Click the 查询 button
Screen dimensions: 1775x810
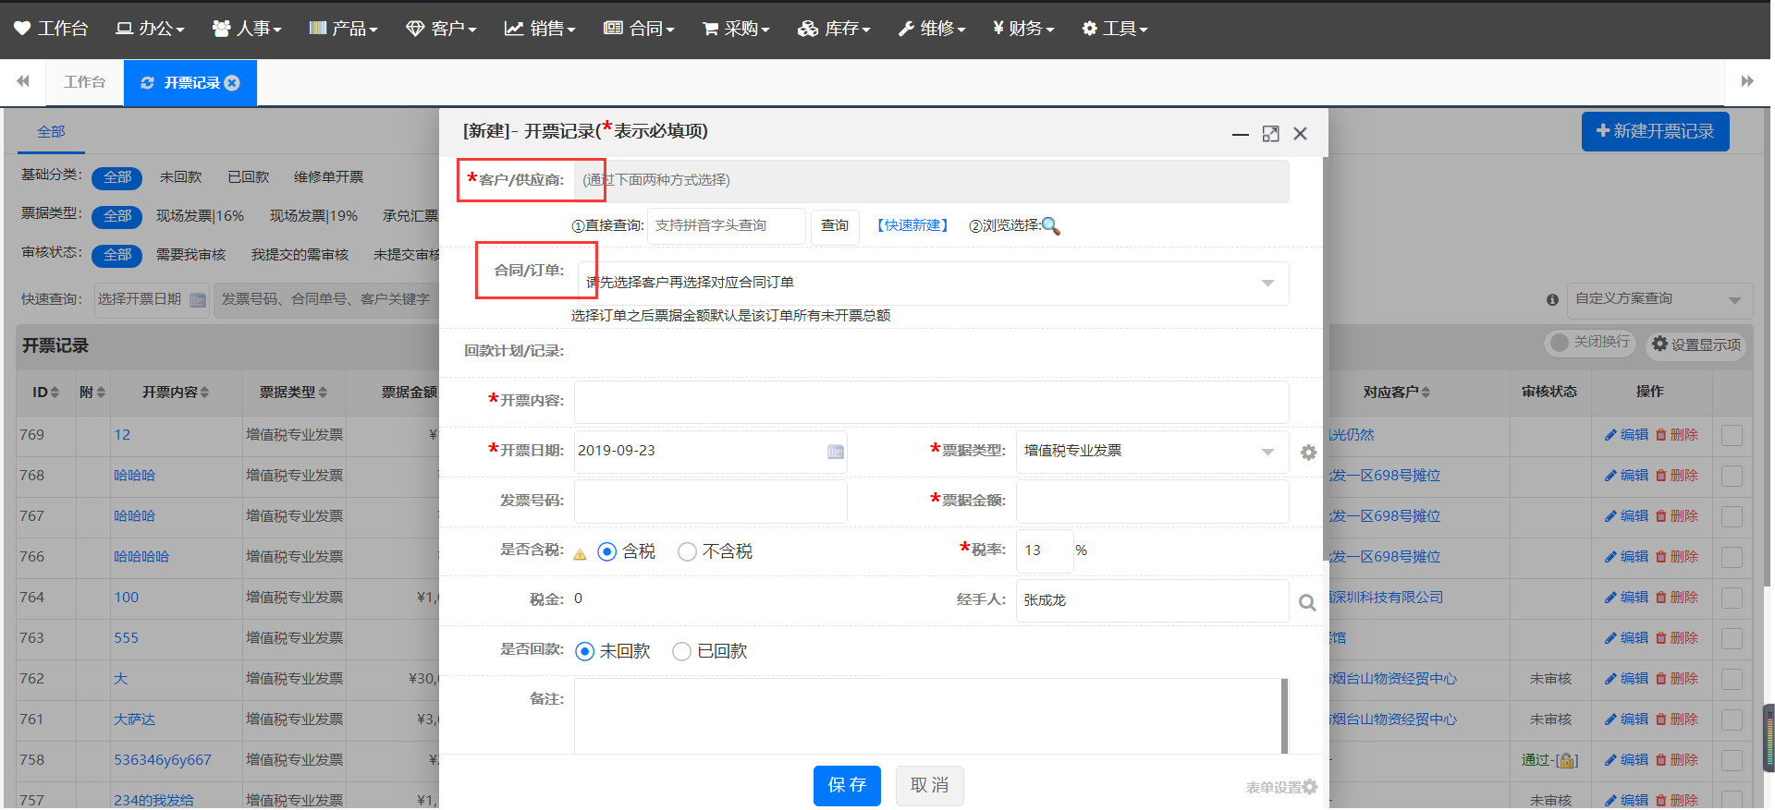tap(835, 226)
